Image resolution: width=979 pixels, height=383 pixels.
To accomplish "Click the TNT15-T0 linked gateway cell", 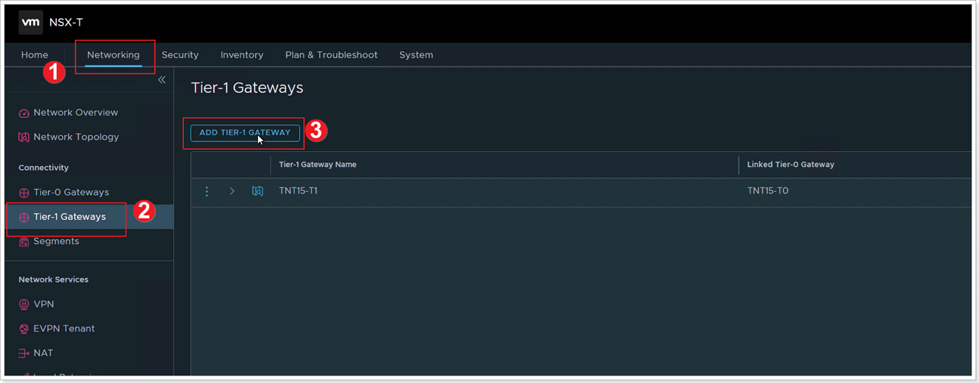I will pyautogui.click(x=768, y=191).
